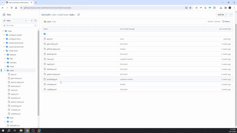Open the main branch selector dropdown

[15, 21]
